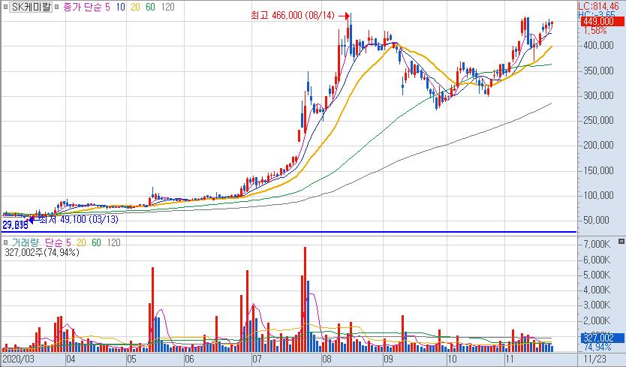The width and height of the screenshot is (626, 367).
Task: Click the 100,000 price axis label
Action: pos(598,195)
